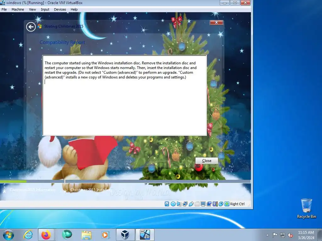
Task: Click the hard disk activity status icon
Action: [x=167, y=204]
